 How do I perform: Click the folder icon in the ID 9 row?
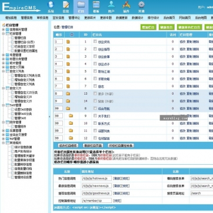[71, 116]
